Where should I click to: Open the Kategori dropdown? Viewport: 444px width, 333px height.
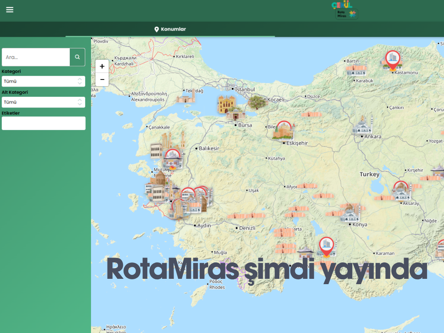44,81
